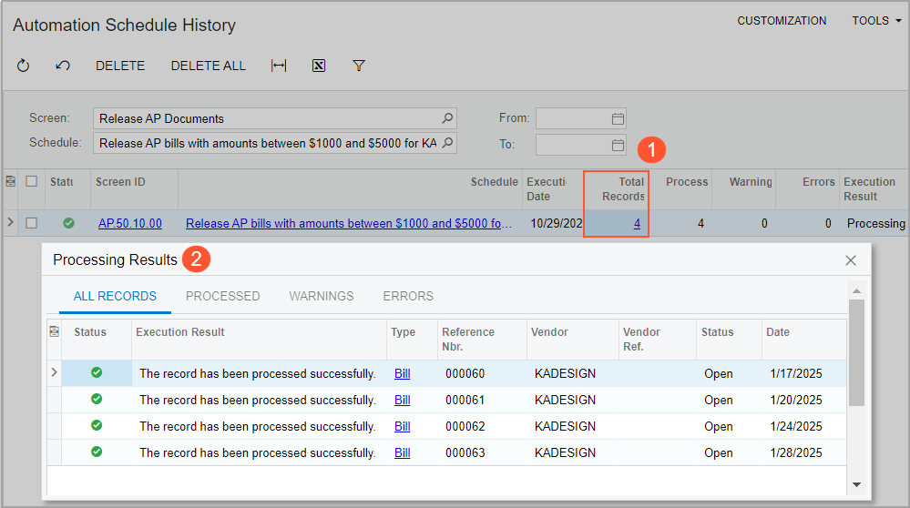Image resolution: width=910 pixels, height=508 pixels.
Task: Toggle the select-all header checkbox
Action: coord(32,182)
